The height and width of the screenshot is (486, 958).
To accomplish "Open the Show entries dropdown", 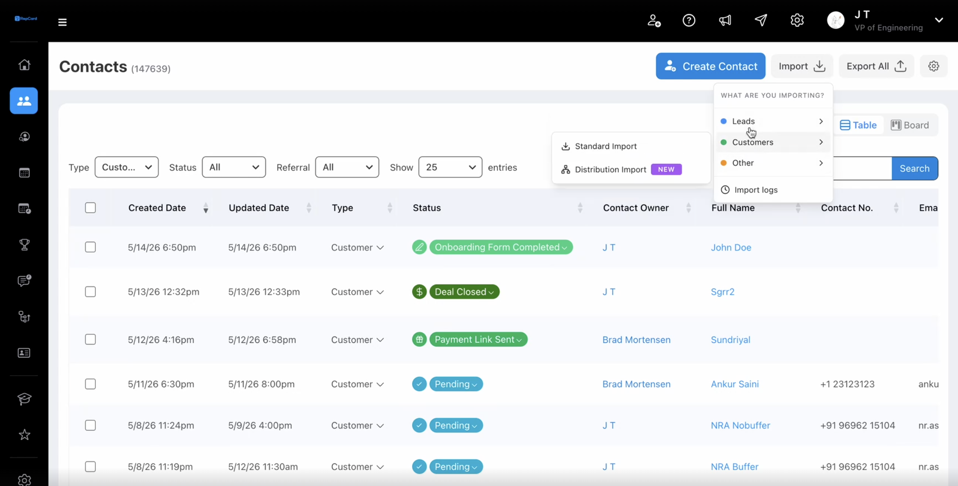I will point(450,167).
